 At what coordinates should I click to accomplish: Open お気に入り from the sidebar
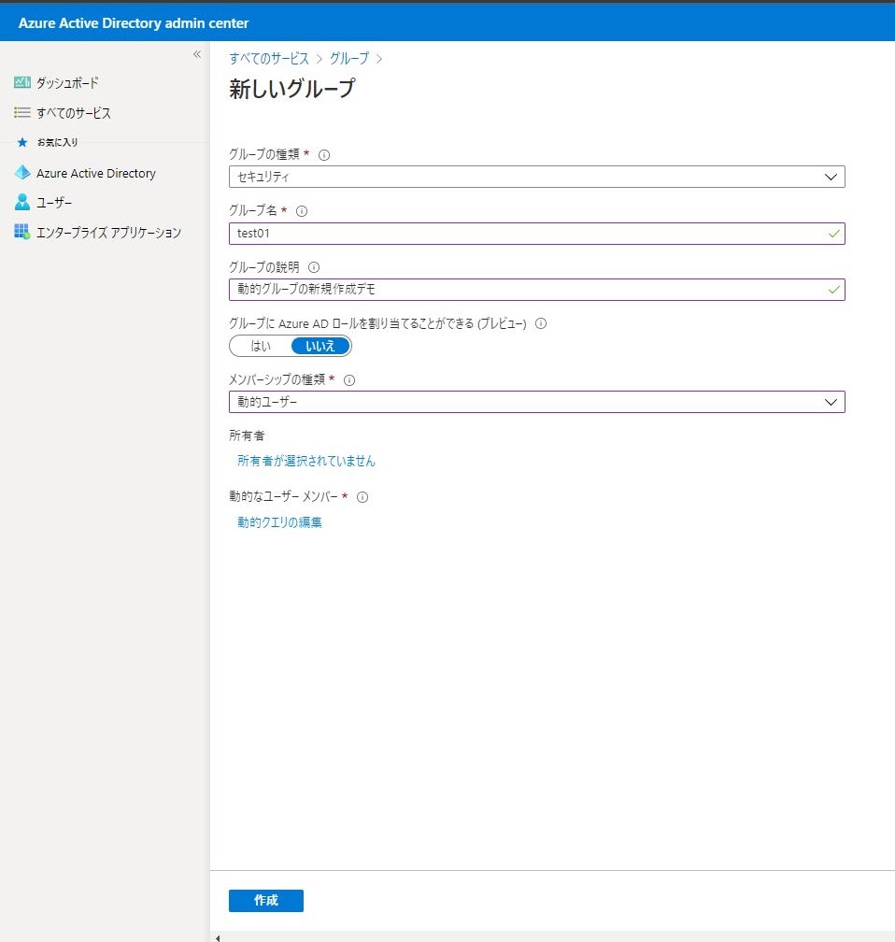coord(56,142)
